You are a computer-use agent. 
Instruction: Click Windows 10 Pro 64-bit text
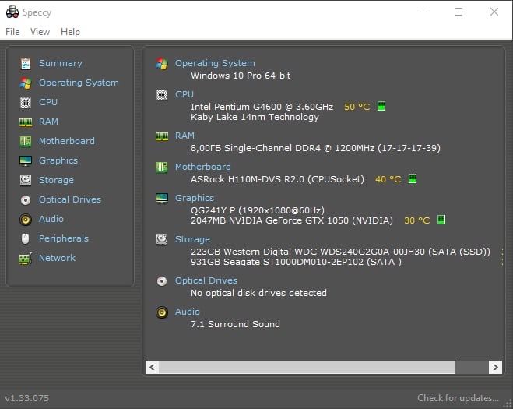click(241, 76)
